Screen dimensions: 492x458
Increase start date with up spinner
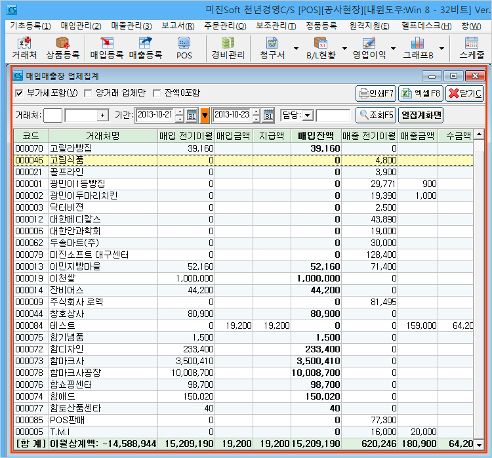coord(180,112)
